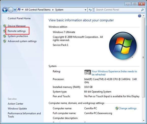Open the address bar history dropdown
This screenshot has width=147, height=124.
(x=85, y=10)
